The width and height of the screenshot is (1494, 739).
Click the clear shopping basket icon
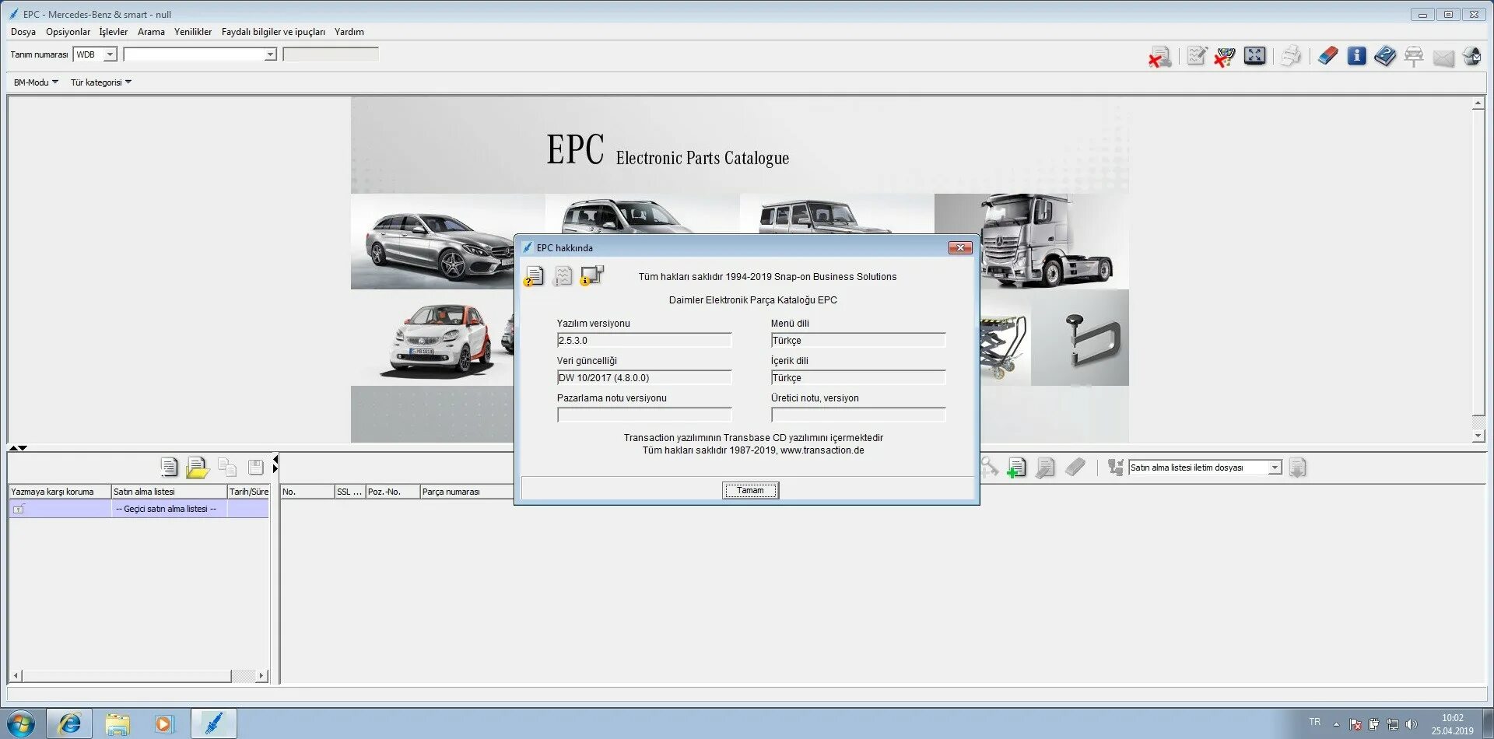pyautogui.click(x=1225, y=56)
